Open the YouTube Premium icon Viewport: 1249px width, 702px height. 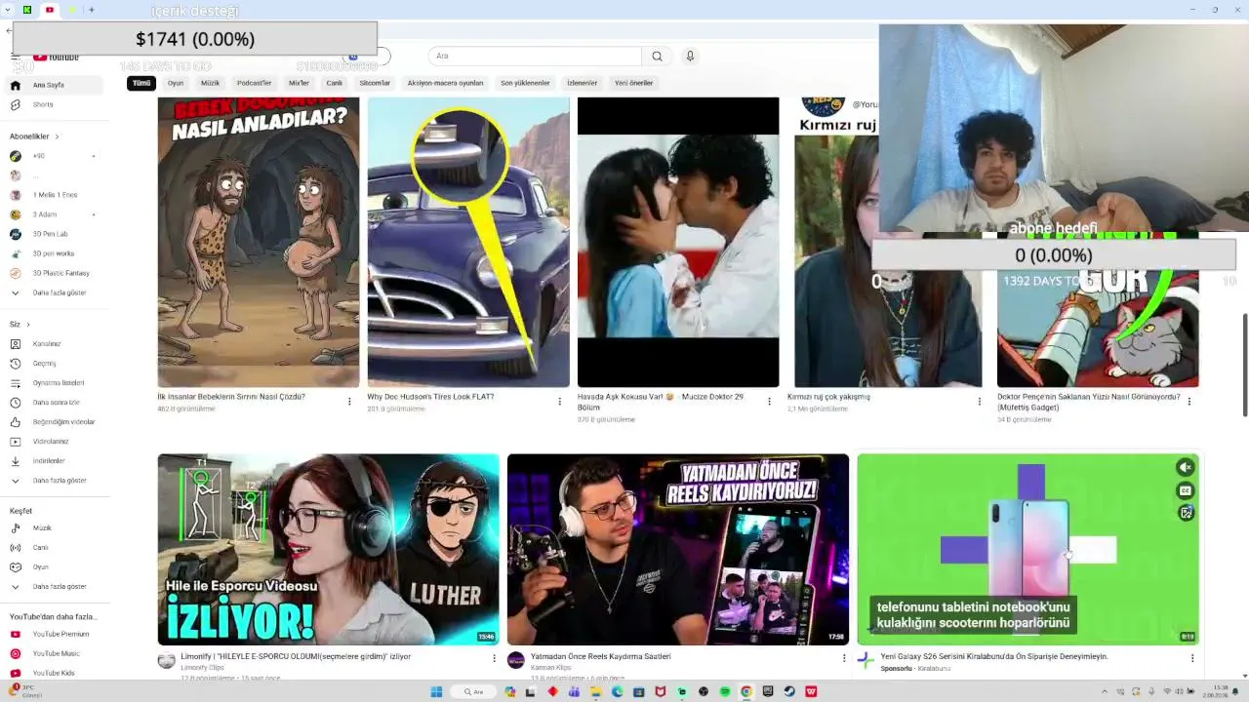pyautogui.click(x=15, y=635)
